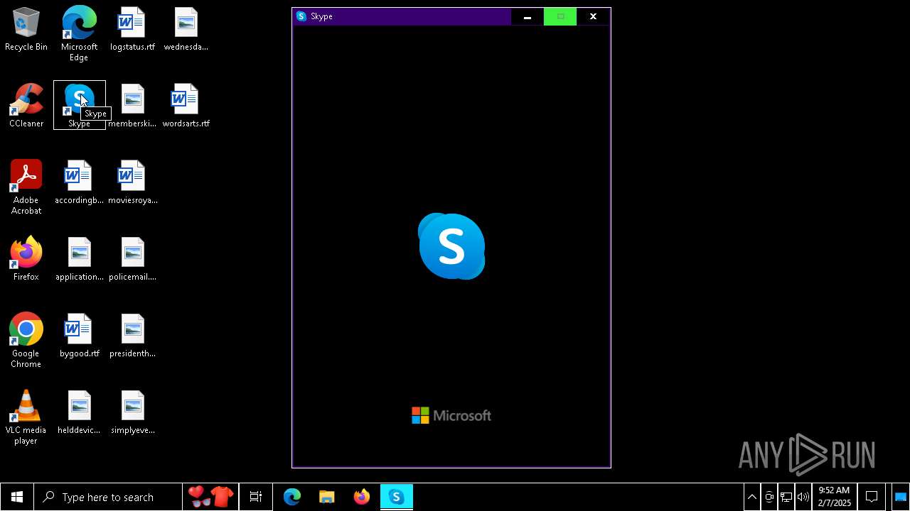Select the moviesroya... Word document
Viewport: 910px width, 511px height.
tap(132, 182)
